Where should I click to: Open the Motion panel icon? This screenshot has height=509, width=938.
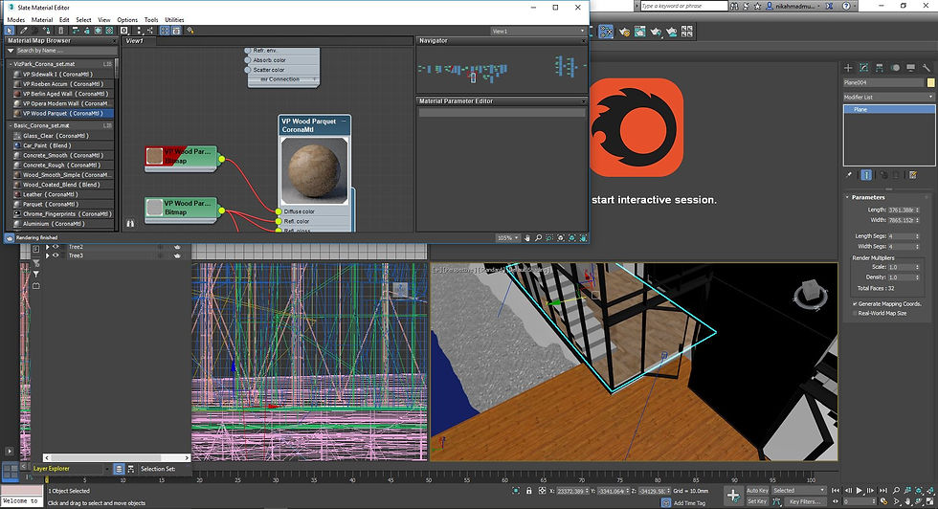pos(895,68)
